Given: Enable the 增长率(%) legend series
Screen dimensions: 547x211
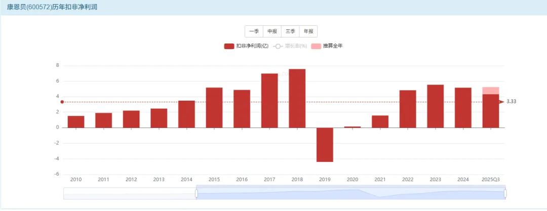Looking at the screenshot, I should 290,46.
